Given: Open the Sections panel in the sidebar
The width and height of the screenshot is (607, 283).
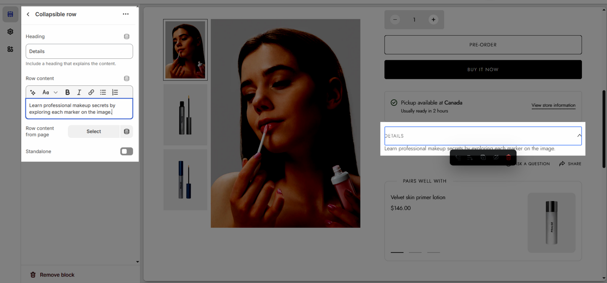Looking at the screenshot, I should (10, 14).
